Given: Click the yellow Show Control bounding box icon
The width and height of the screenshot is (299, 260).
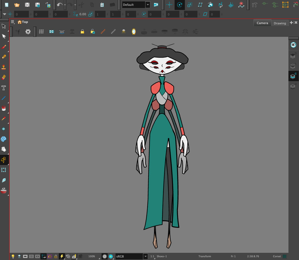Looking at the screenshot, I should 285,4.
